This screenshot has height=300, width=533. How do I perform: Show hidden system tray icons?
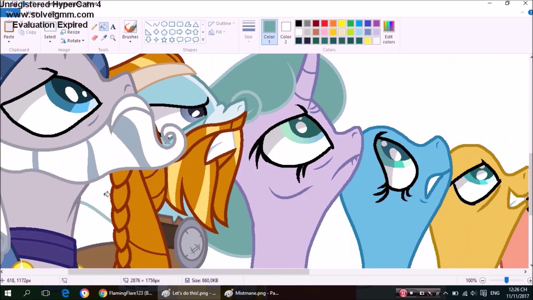[x=445, y=293]
